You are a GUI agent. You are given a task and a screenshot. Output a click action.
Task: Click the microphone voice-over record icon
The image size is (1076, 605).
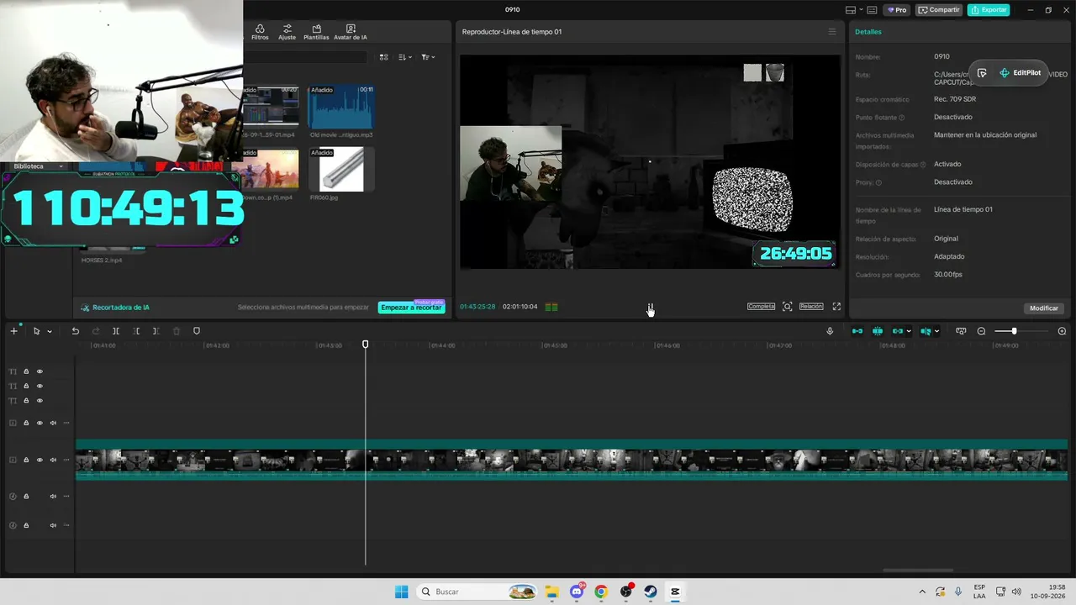[830, 331]
